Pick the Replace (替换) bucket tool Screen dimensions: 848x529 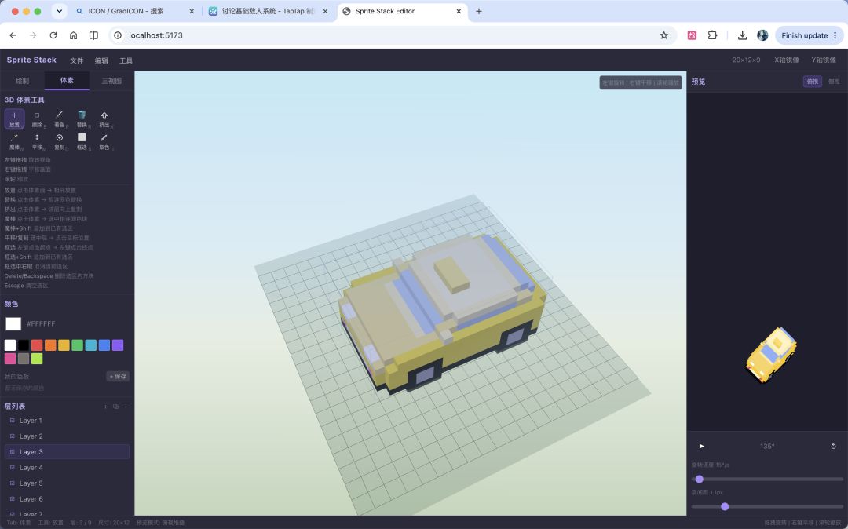(82, 119)
